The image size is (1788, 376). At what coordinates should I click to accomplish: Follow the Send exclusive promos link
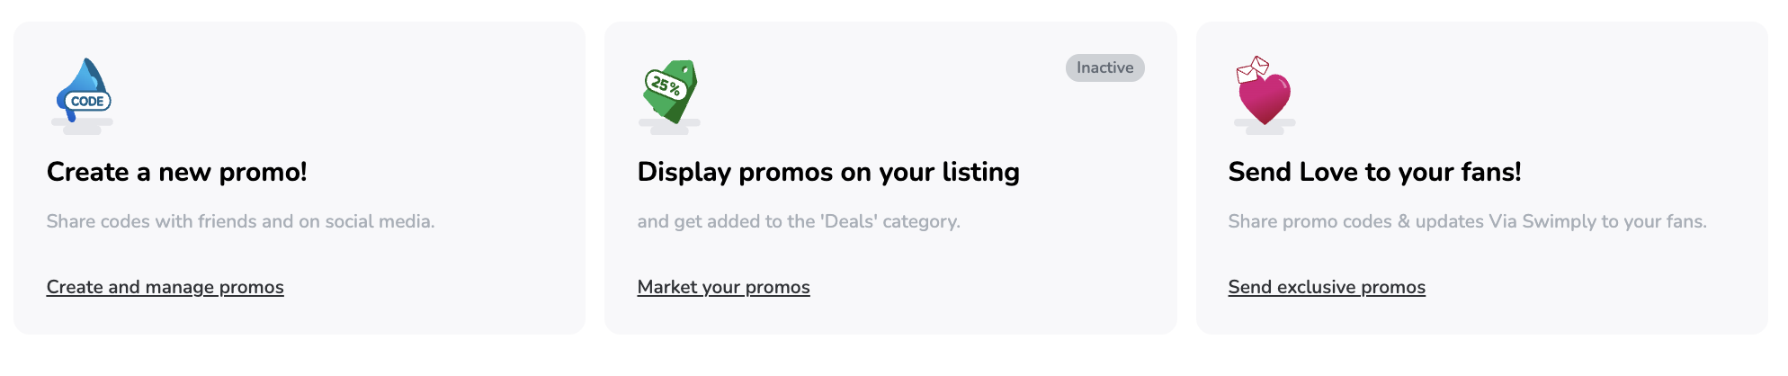[x=1327, y=287]
